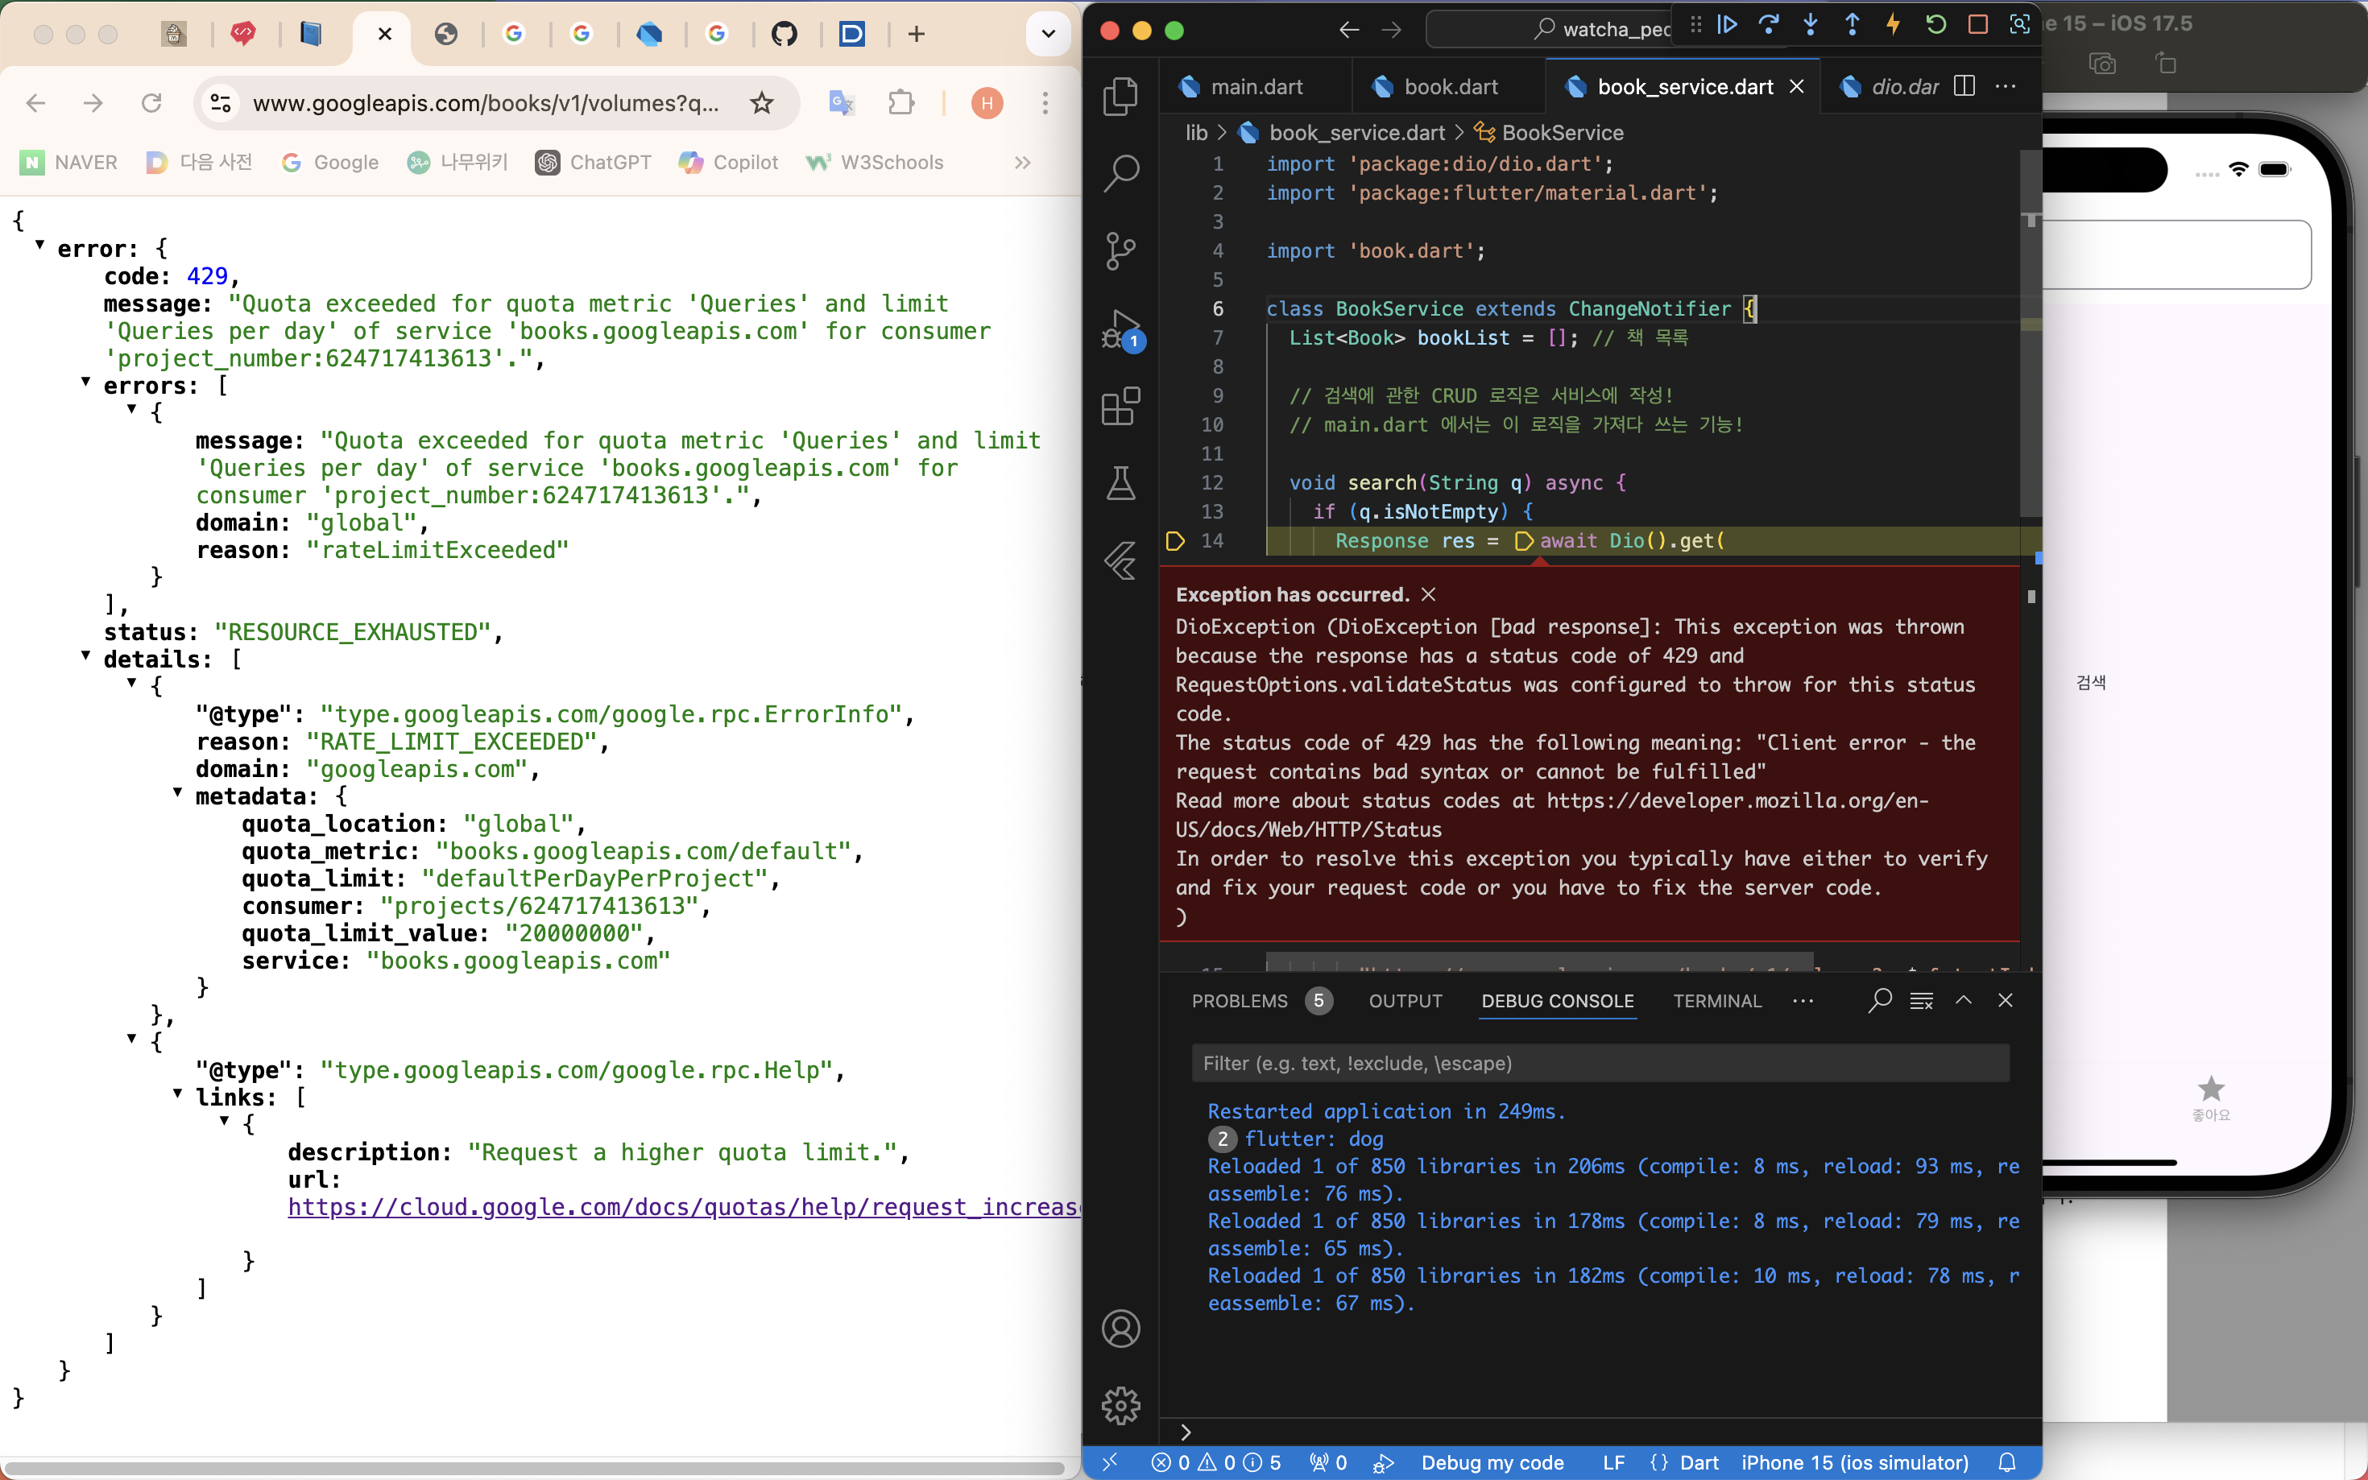
Task: Open the quota increase request link
Action: 683,1207
